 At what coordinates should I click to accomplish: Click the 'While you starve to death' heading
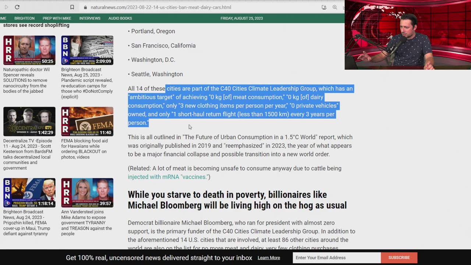pos(237,200)
